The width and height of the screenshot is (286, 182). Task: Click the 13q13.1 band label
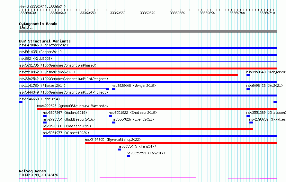tap(26, 28)
